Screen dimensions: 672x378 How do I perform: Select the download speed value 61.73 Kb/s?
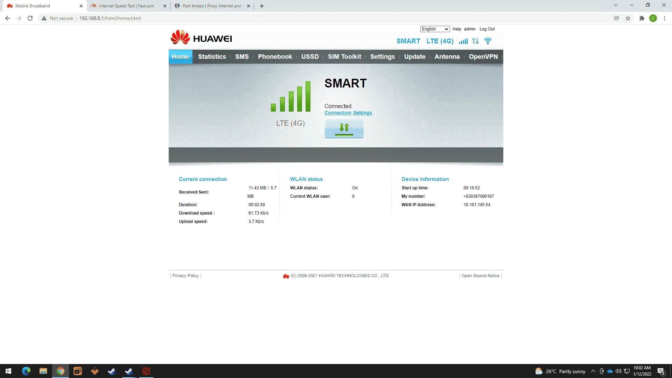pos(259,213)
